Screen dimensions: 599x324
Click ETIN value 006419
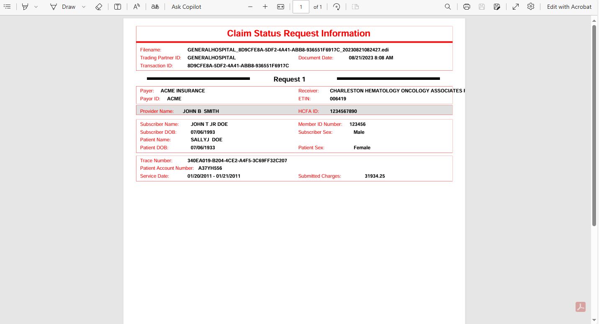pos(338,99)
